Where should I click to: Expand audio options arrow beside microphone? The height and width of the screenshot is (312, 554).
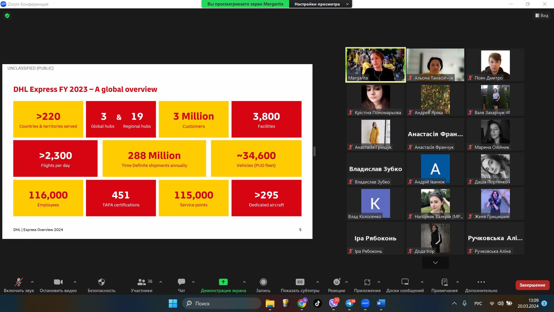(32, 282)
